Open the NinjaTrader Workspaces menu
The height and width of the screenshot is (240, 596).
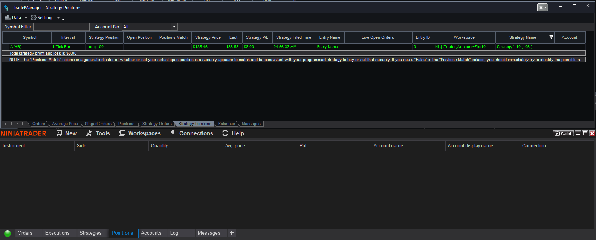[x=140, y=133]
